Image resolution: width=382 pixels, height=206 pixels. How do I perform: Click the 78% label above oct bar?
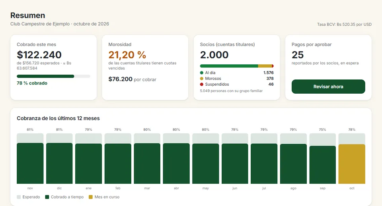tap(352, 129)
